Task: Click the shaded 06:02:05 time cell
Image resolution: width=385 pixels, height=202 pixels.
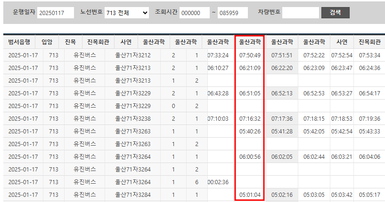Action: pos(282,156)
